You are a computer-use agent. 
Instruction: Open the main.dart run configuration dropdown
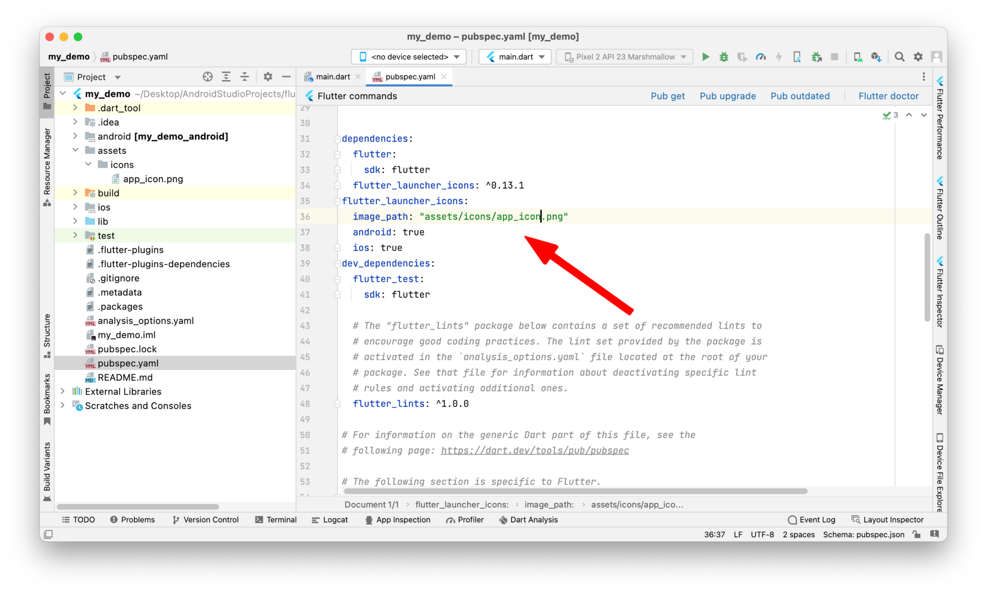pos(515,57)
